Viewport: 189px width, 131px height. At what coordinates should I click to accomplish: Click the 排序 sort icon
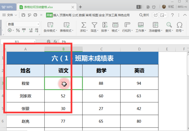[105, 25]
